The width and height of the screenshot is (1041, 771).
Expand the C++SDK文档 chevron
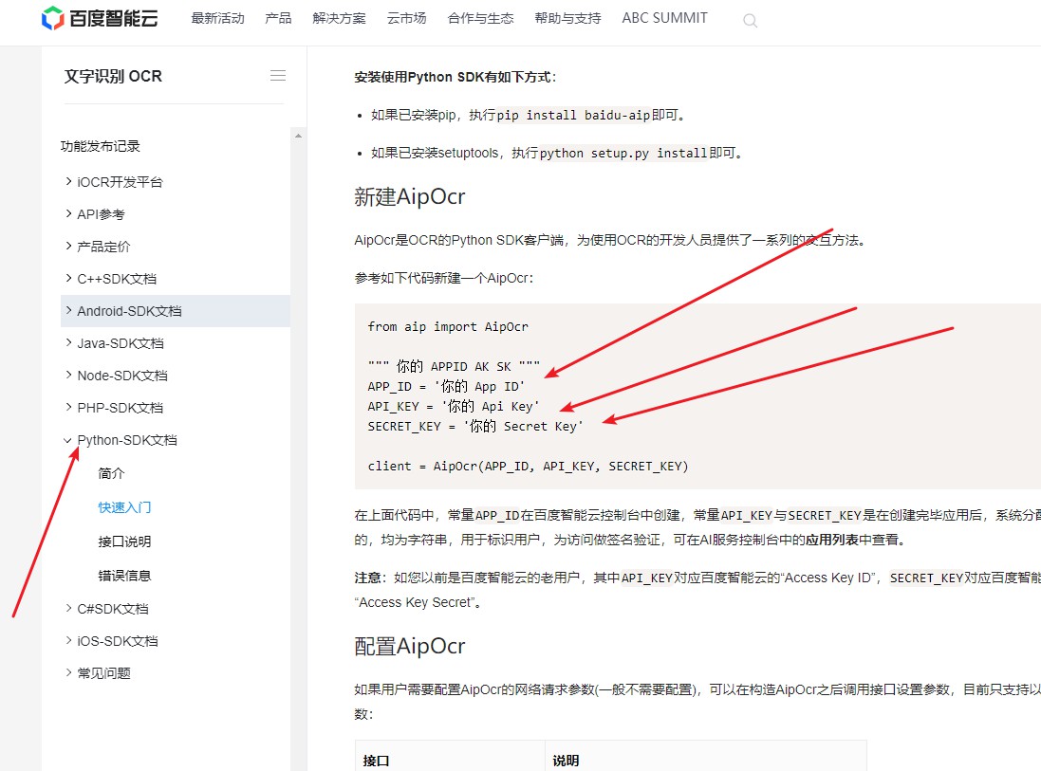click(68, 278)
